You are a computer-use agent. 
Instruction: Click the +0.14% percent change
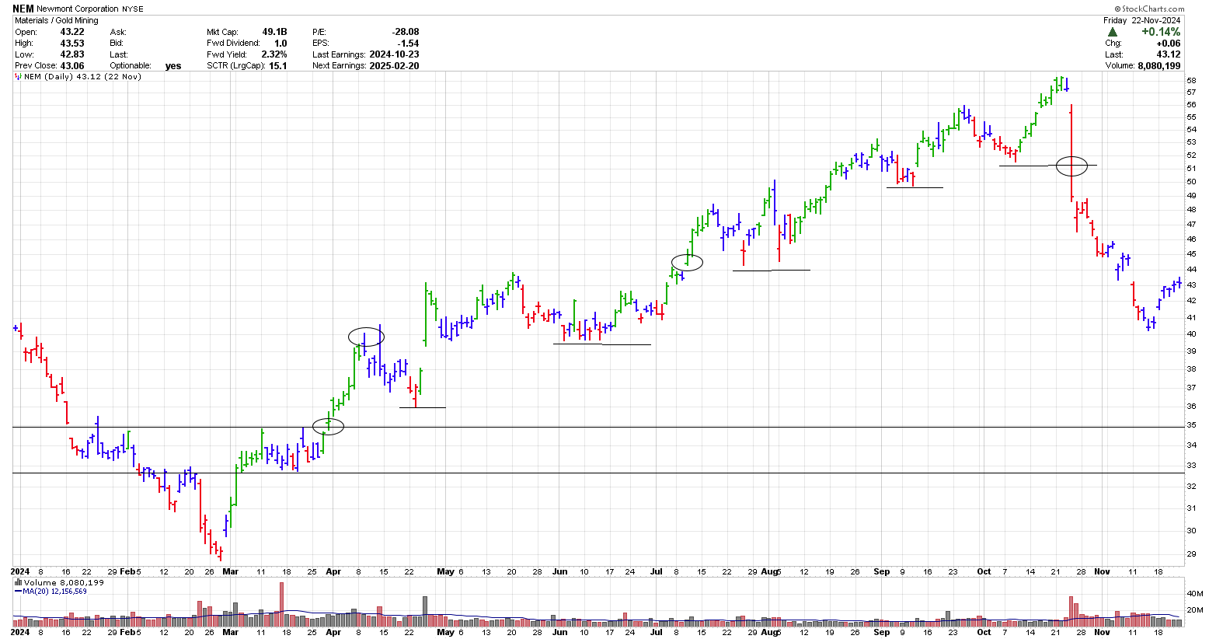click(1161, 32)
